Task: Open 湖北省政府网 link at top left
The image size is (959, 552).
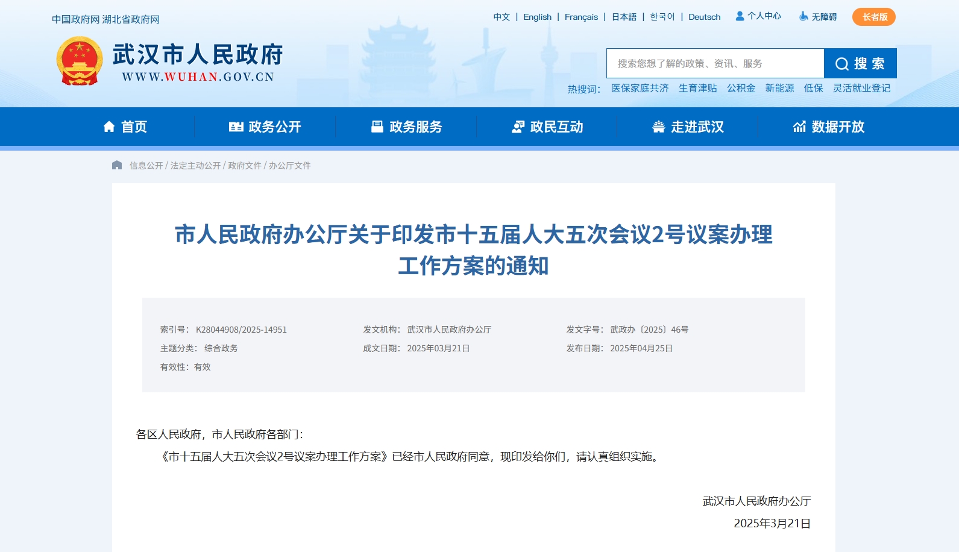Action: (131, 19)
